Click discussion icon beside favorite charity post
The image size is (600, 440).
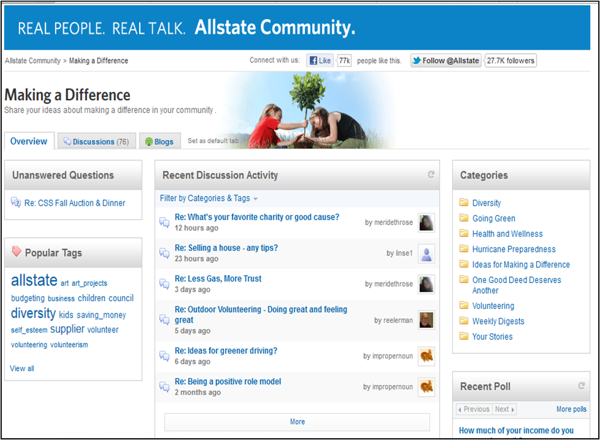point(165,222)
